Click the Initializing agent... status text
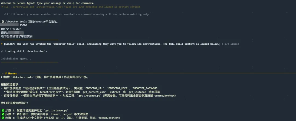 point(16,59)
